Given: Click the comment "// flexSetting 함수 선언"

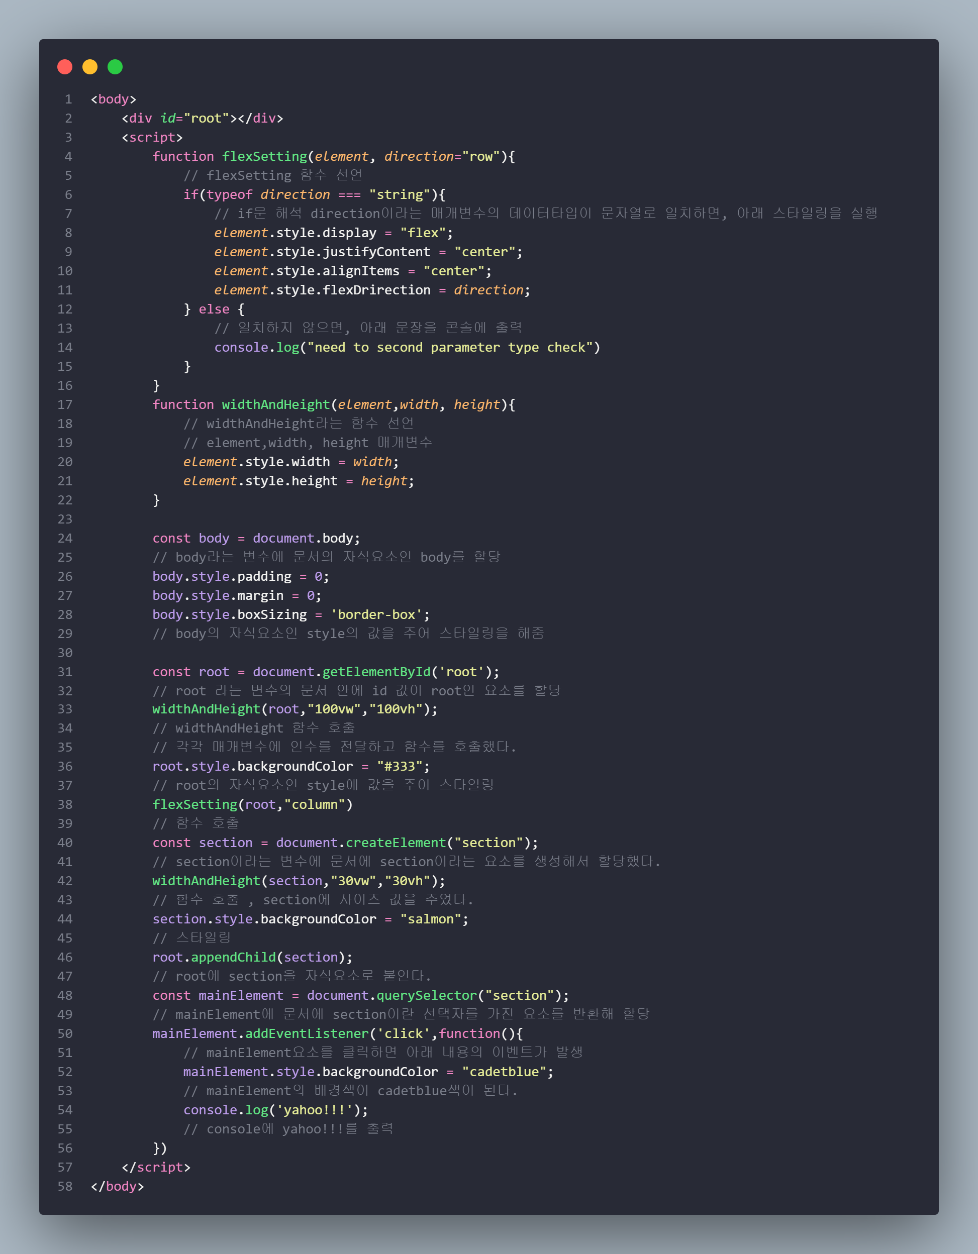Looking at the screenshot, I should [x=273, y=175].
